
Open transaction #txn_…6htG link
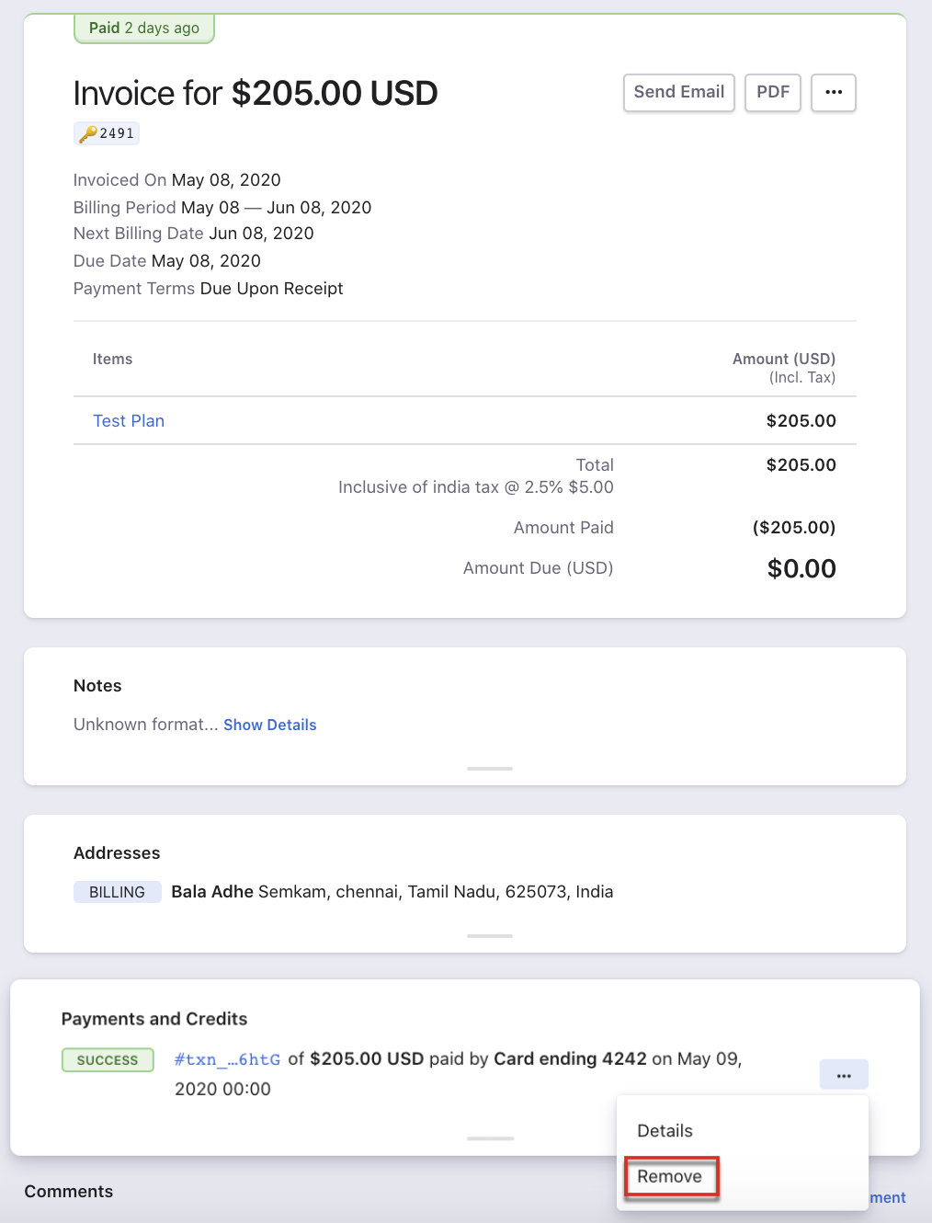[x=228, y=1059]
